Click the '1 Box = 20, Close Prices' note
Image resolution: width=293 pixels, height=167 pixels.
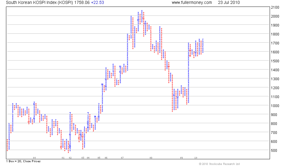(23, 161)
